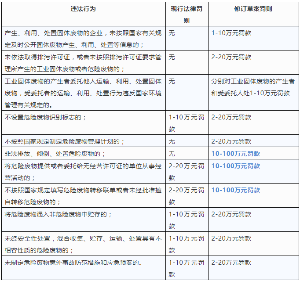The height and width of the screenshot is (281, 300).
Task: Click the 违法行为 column header
Action: coord(83,9)
